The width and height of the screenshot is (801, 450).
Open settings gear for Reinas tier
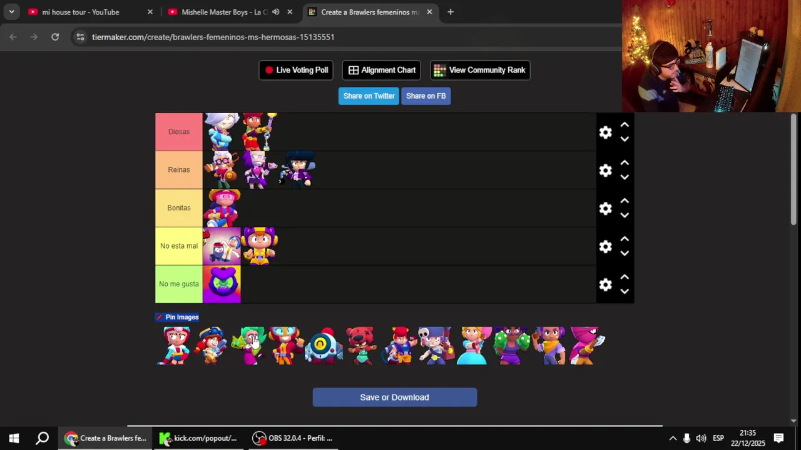click(605, 171)
